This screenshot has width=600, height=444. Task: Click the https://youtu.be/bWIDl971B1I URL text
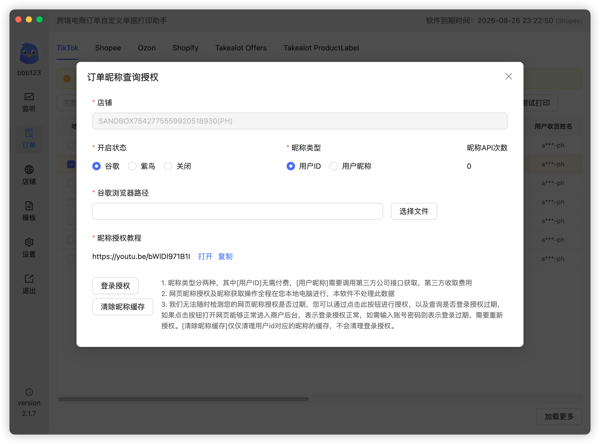point(141,256)
